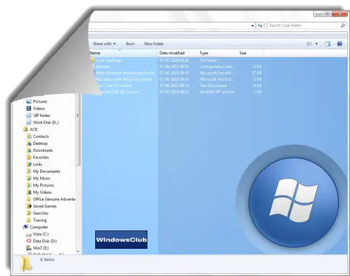Open the Favorites star folder icon
Screen dimensions: 350x276
pyautogui.click(x=29, y=157)
